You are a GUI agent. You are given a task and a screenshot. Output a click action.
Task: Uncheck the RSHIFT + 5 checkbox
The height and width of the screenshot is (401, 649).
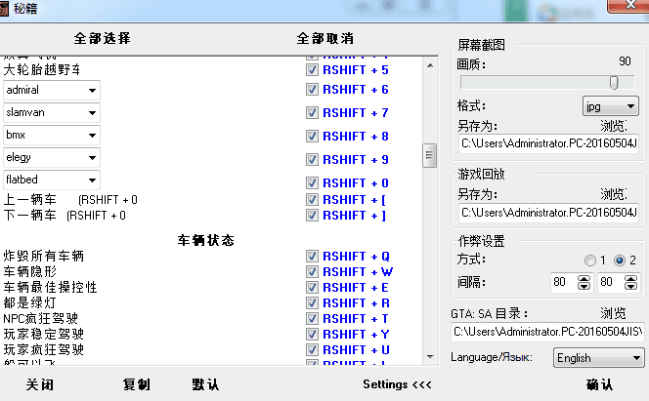(x=312, y=70)
